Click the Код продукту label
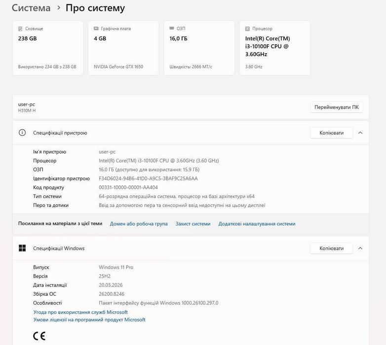The height and width of the screenshot is (345, 386). click(x=48, y=187)
